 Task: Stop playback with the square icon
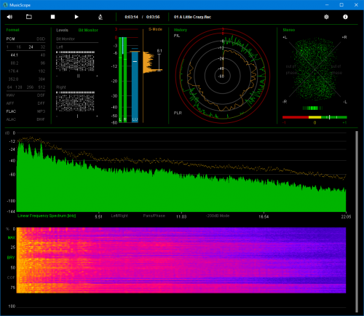coord(52,17)
